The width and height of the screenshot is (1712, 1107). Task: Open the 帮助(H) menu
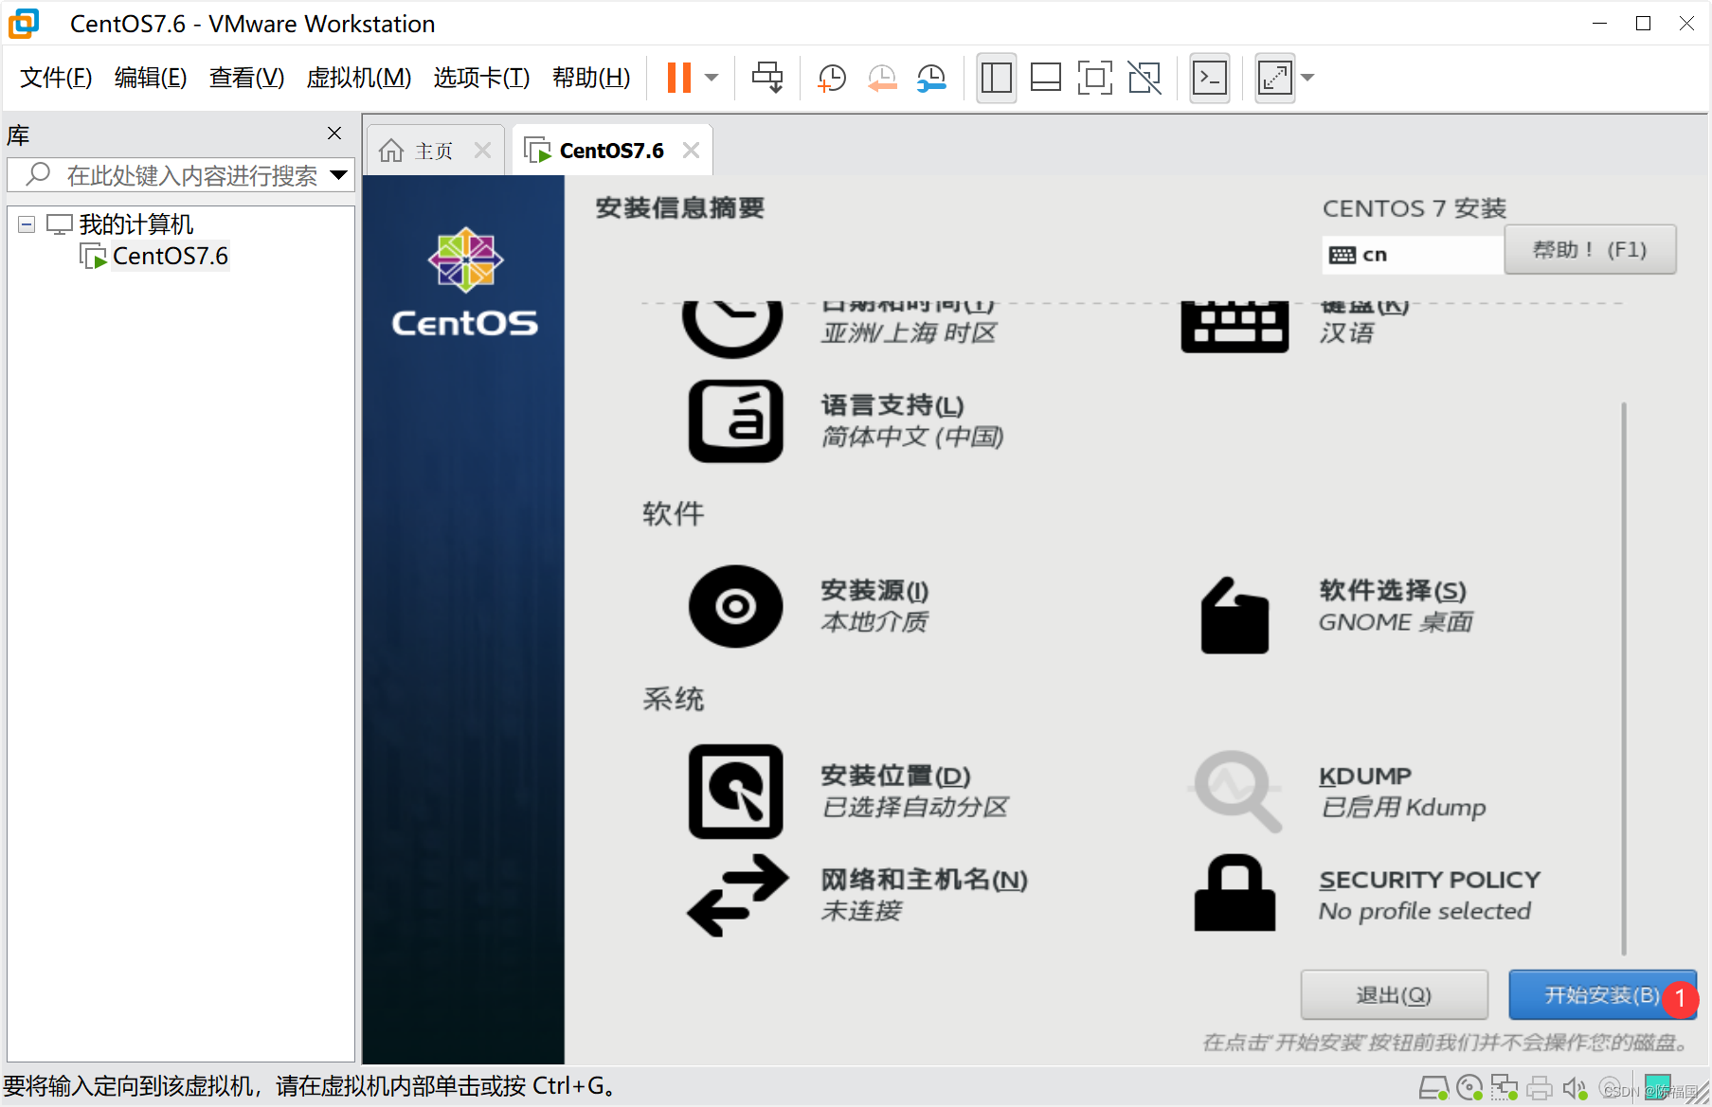591,78
